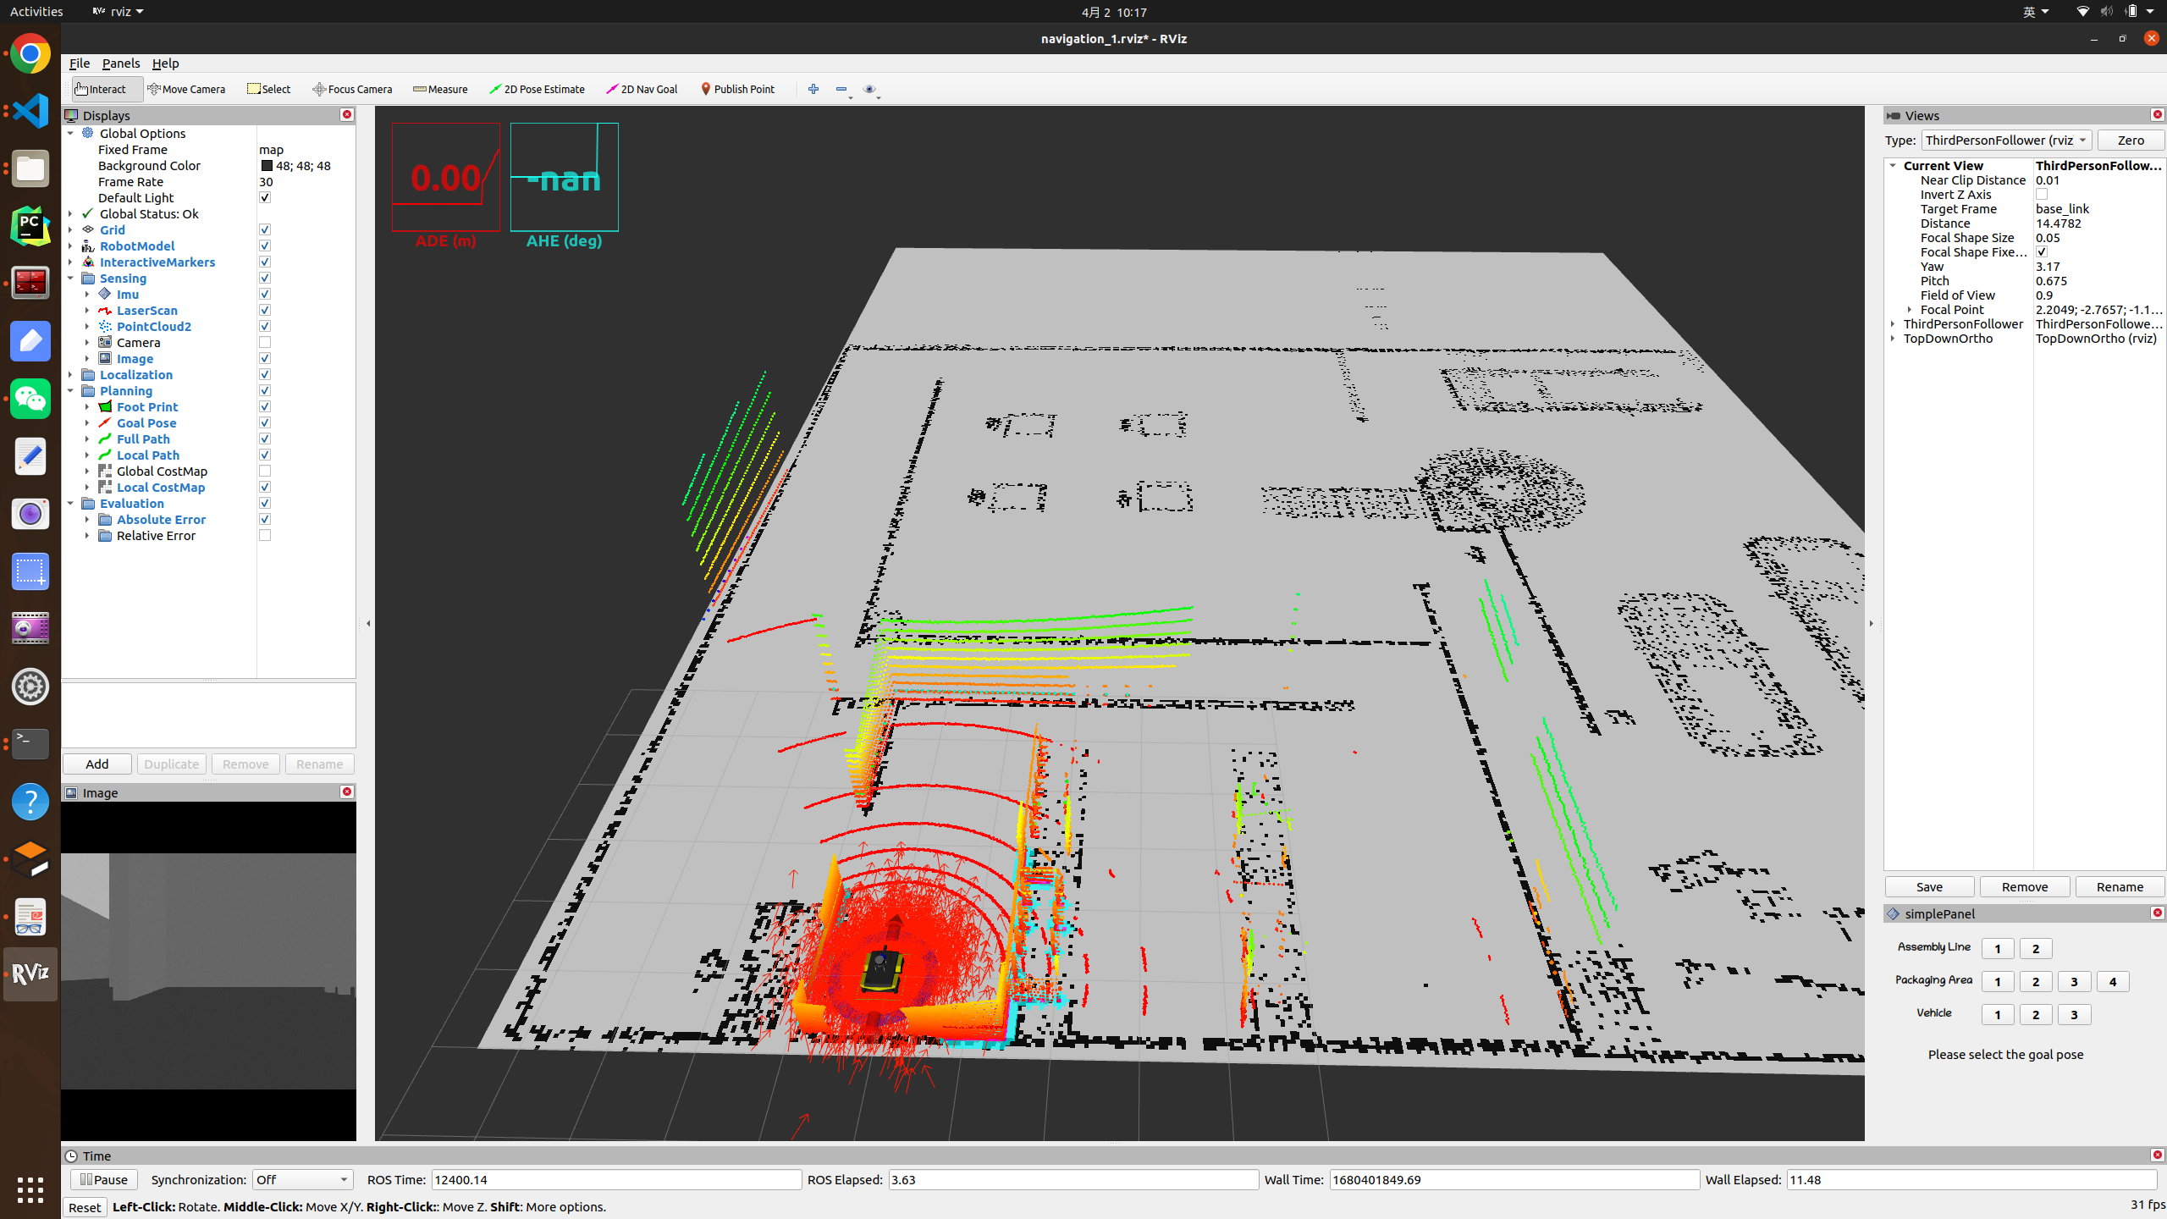Open the Panels menu

click(x=119, y=63)
